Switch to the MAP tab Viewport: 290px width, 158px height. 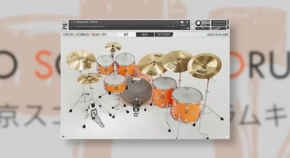tap(145, 35)
